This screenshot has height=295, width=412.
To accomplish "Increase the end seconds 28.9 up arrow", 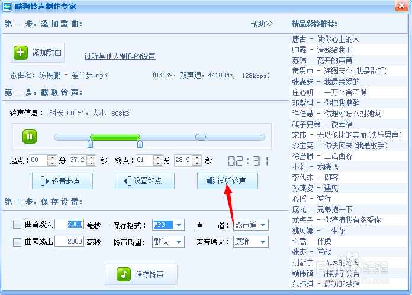I will pyautogui.click(x=197, y=158).
